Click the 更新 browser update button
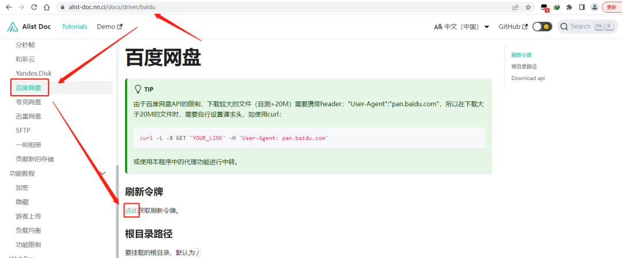Image resolution: width=622 pixels, height=258 pixels. [612, 7]
